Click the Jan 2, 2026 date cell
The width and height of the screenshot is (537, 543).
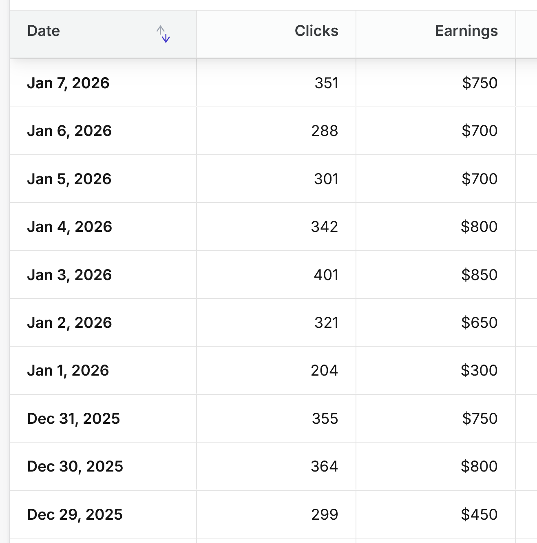point(69,323)
